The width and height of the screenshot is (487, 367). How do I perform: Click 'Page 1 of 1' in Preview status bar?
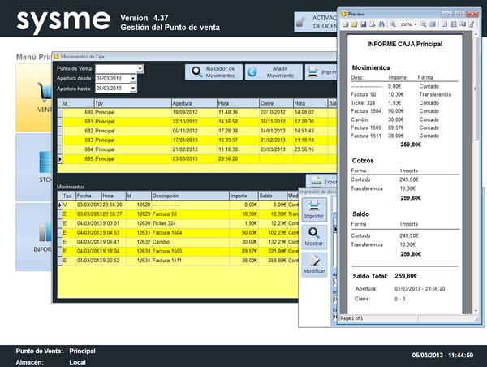click(x=351, y=318)
